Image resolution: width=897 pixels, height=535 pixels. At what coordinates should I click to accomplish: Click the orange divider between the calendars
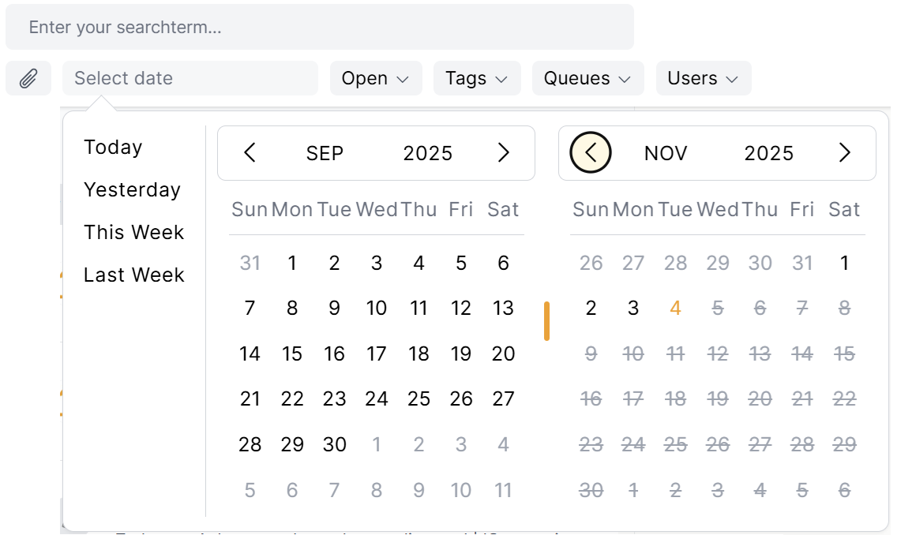pos(546,320)
